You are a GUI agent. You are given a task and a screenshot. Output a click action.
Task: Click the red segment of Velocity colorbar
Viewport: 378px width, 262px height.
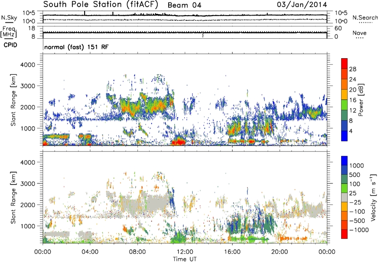[344, 234]
